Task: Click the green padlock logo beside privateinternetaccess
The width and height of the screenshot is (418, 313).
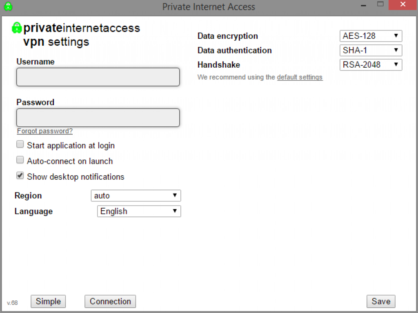Action: (17, 28)
